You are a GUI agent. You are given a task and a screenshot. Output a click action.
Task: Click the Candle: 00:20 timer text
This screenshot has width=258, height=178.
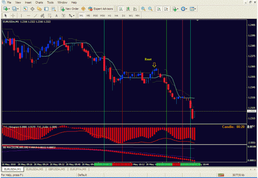[233, 127]
